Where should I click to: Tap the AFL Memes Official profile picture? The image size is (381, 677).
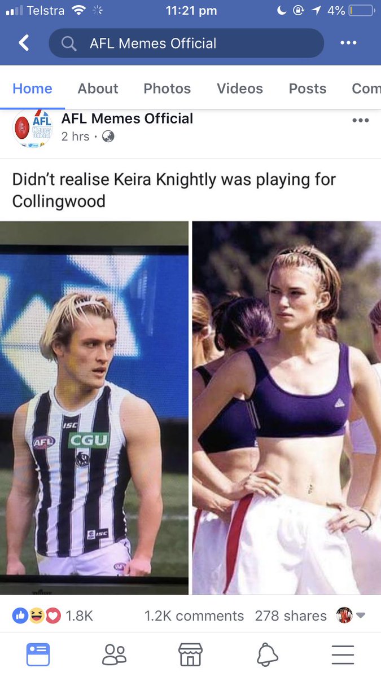(x=32, y=128)
